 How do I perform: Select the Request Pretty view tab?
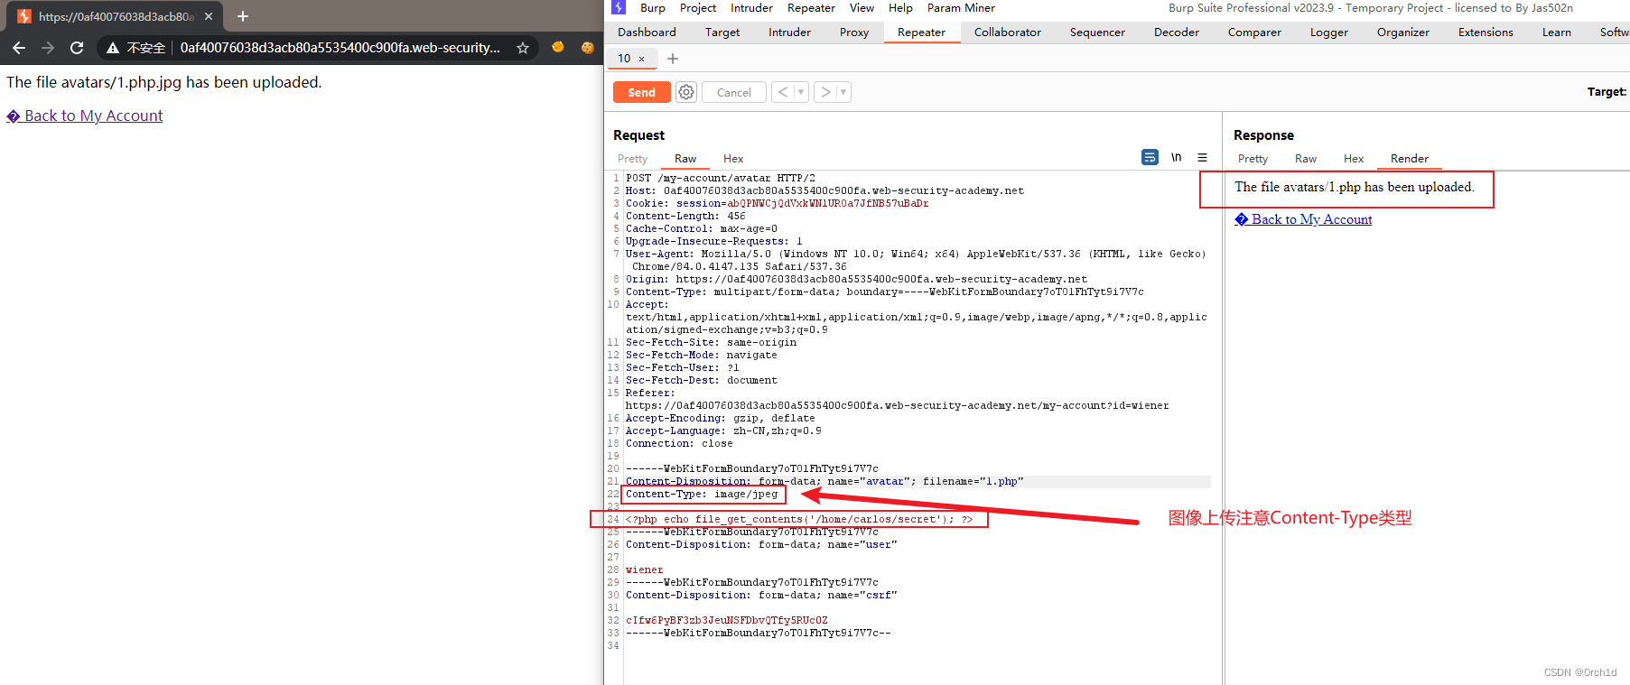[632, 158]
